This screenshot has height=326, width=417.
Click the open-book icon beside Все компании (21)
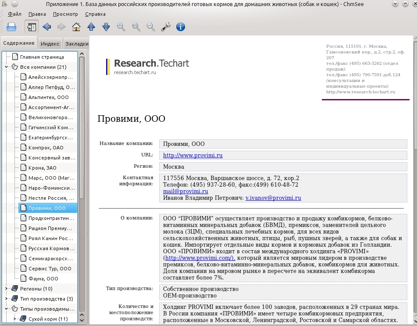15,67
